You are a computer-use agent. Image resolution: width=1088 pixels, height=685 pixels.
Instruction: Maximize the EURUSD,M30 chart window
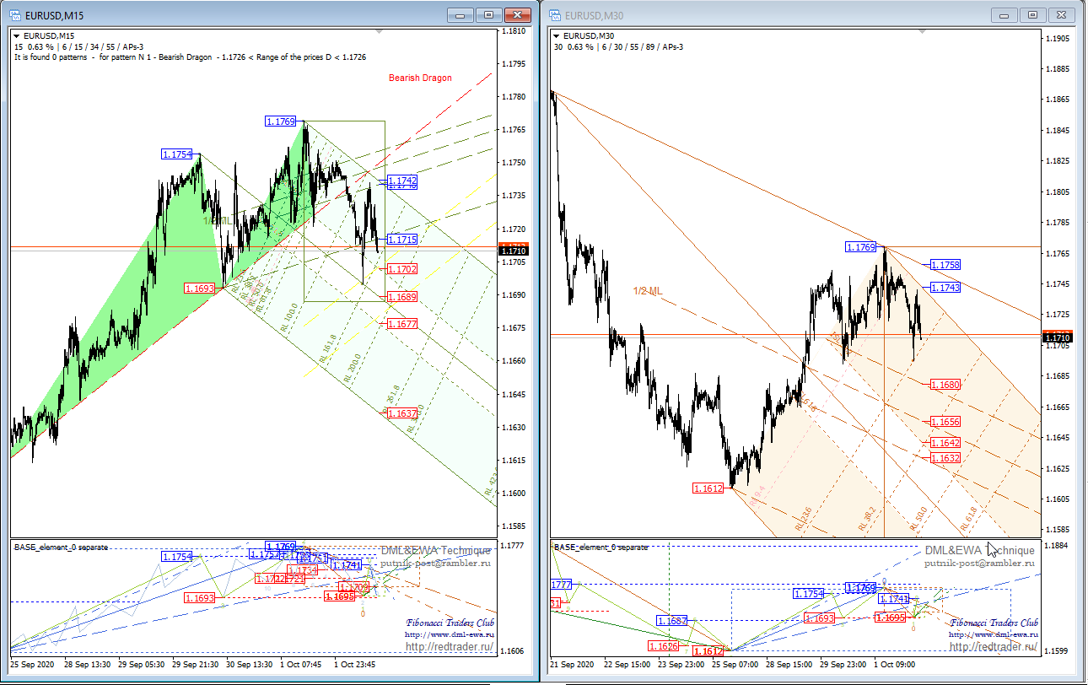pyautogui.click(x=1032, y=14)
